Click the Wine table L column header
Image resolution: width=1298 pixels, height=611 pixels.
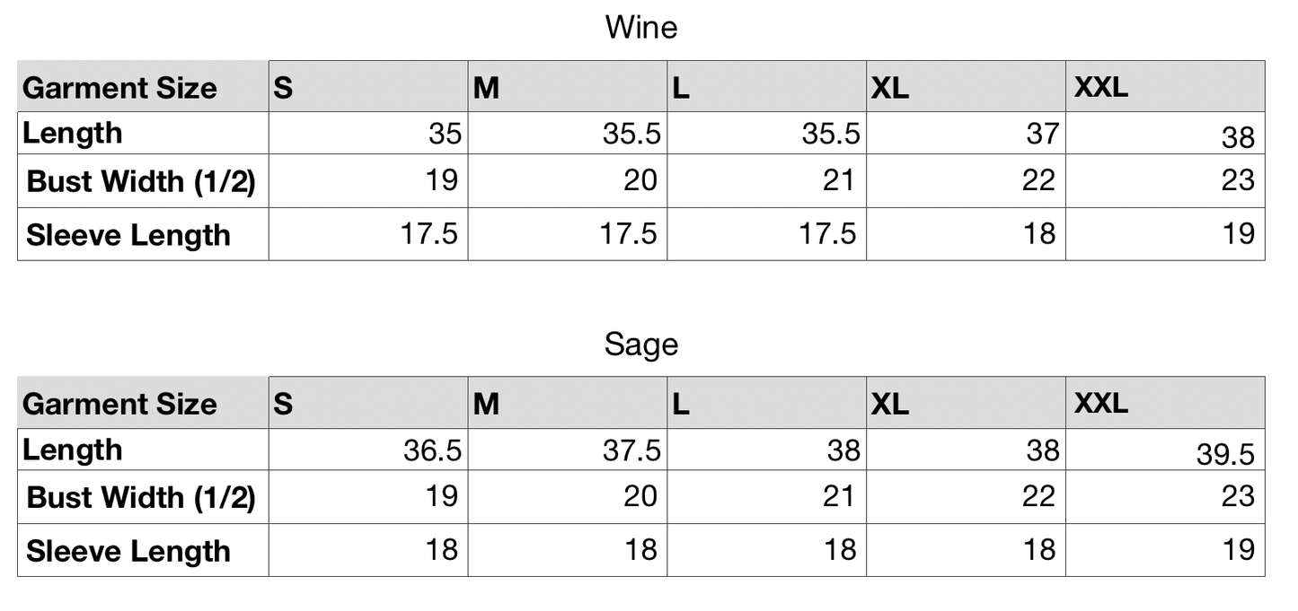point(681,89)
